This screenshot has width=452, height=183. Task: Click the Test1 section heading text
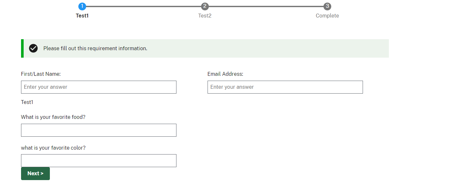click(x=27, y=102)
